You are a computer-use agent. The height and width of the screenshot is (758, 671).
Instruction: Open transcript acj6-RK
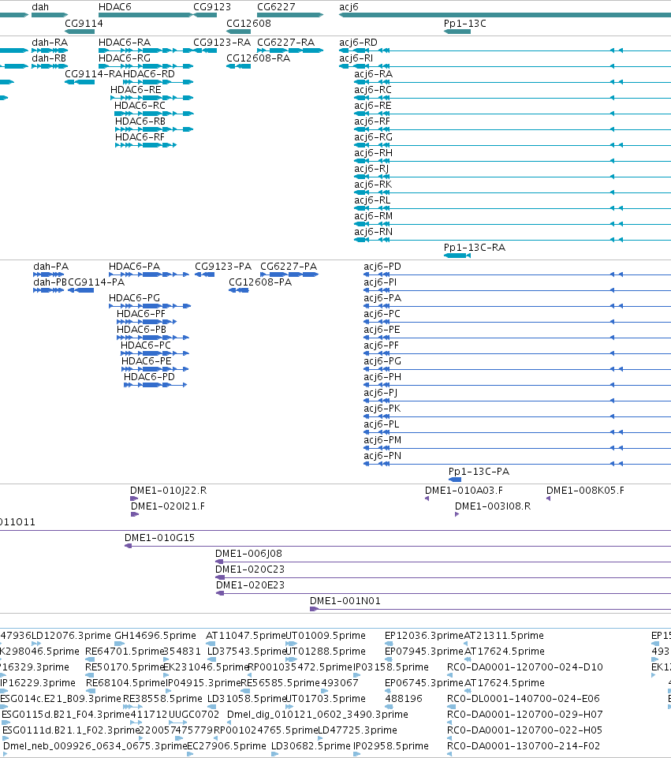(x=373, y=185)
